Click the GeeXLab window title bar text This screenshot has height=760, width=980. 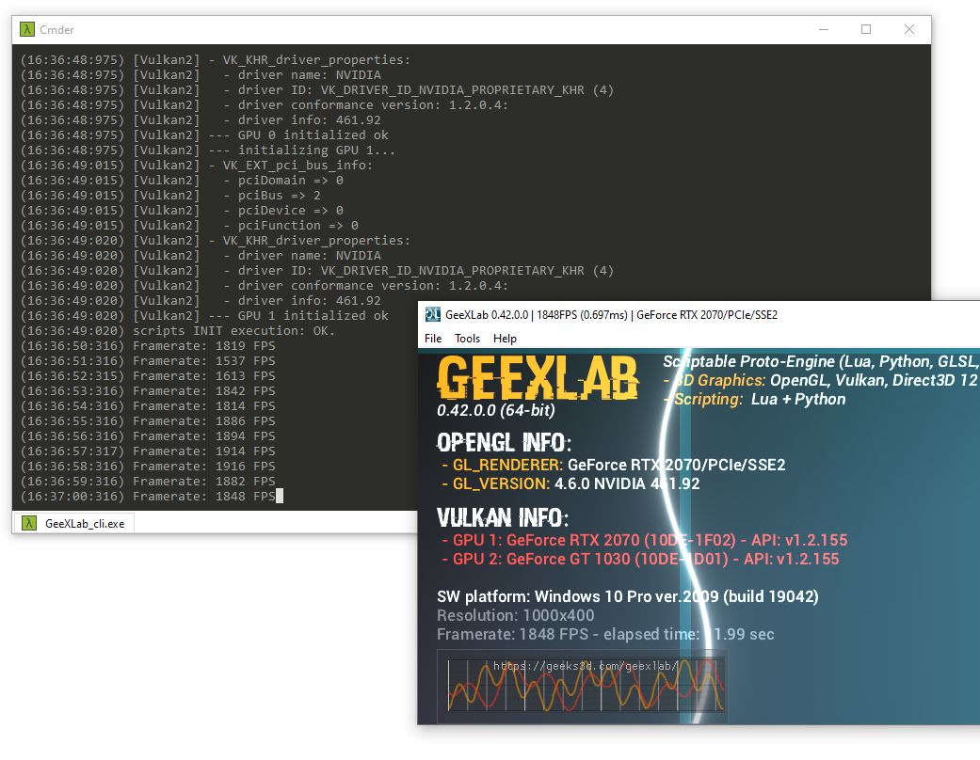[x=611, y=315]
